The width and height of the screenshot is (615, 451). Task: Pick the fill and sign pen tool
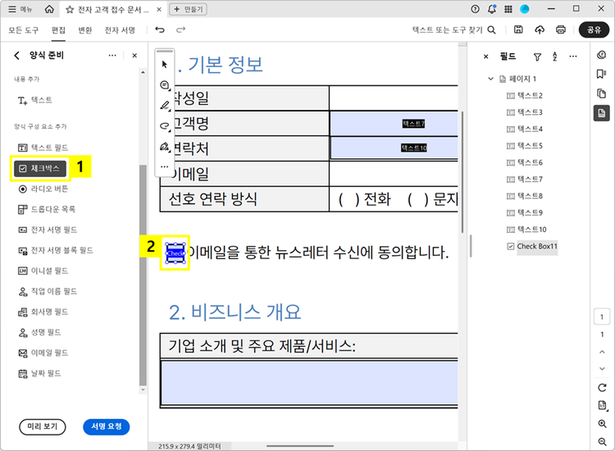164,147
